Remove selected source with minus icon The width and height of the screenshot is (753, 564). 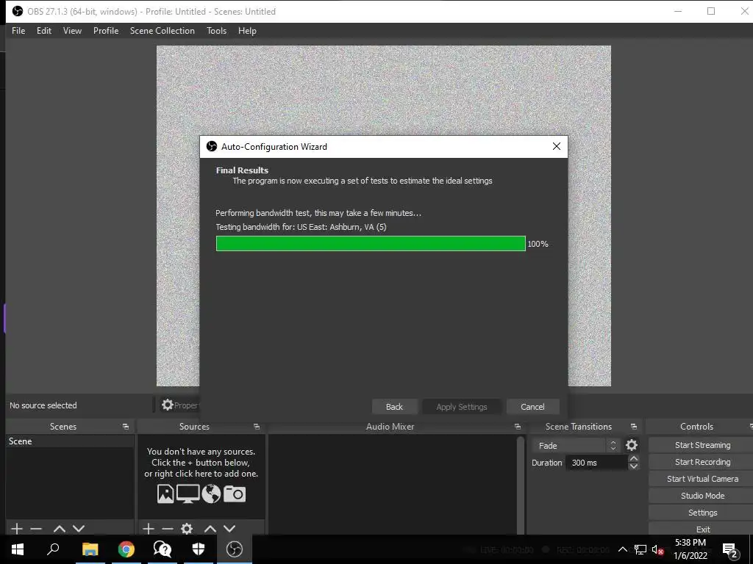[x=168, y=529]
